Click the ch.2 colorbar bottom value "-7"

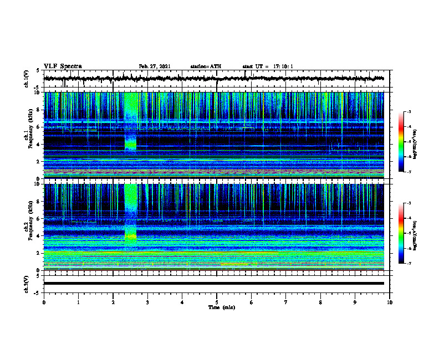(409, 263)
